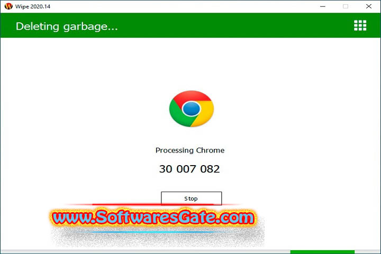The width and height of the screenshot is (381, 254).
Task: Click the "Wipe 2020.14" window title
Action: (x=33, y=6)
